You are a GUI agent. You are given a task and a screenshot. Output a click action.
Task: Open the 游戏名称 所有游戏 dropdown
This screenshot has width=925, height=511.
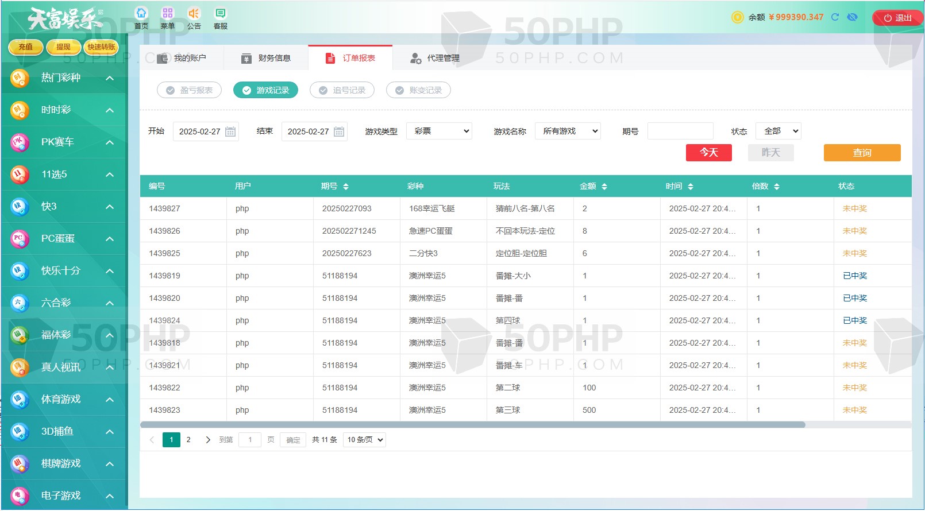pyautogui.click(x=568, y=131)
